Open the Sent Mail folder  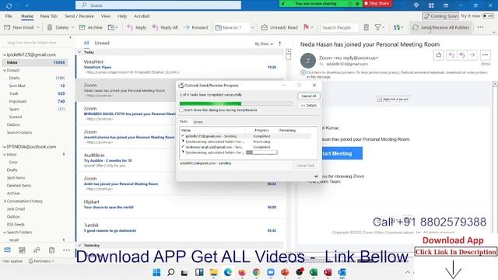pyautogui.click(x=17, y=86)
